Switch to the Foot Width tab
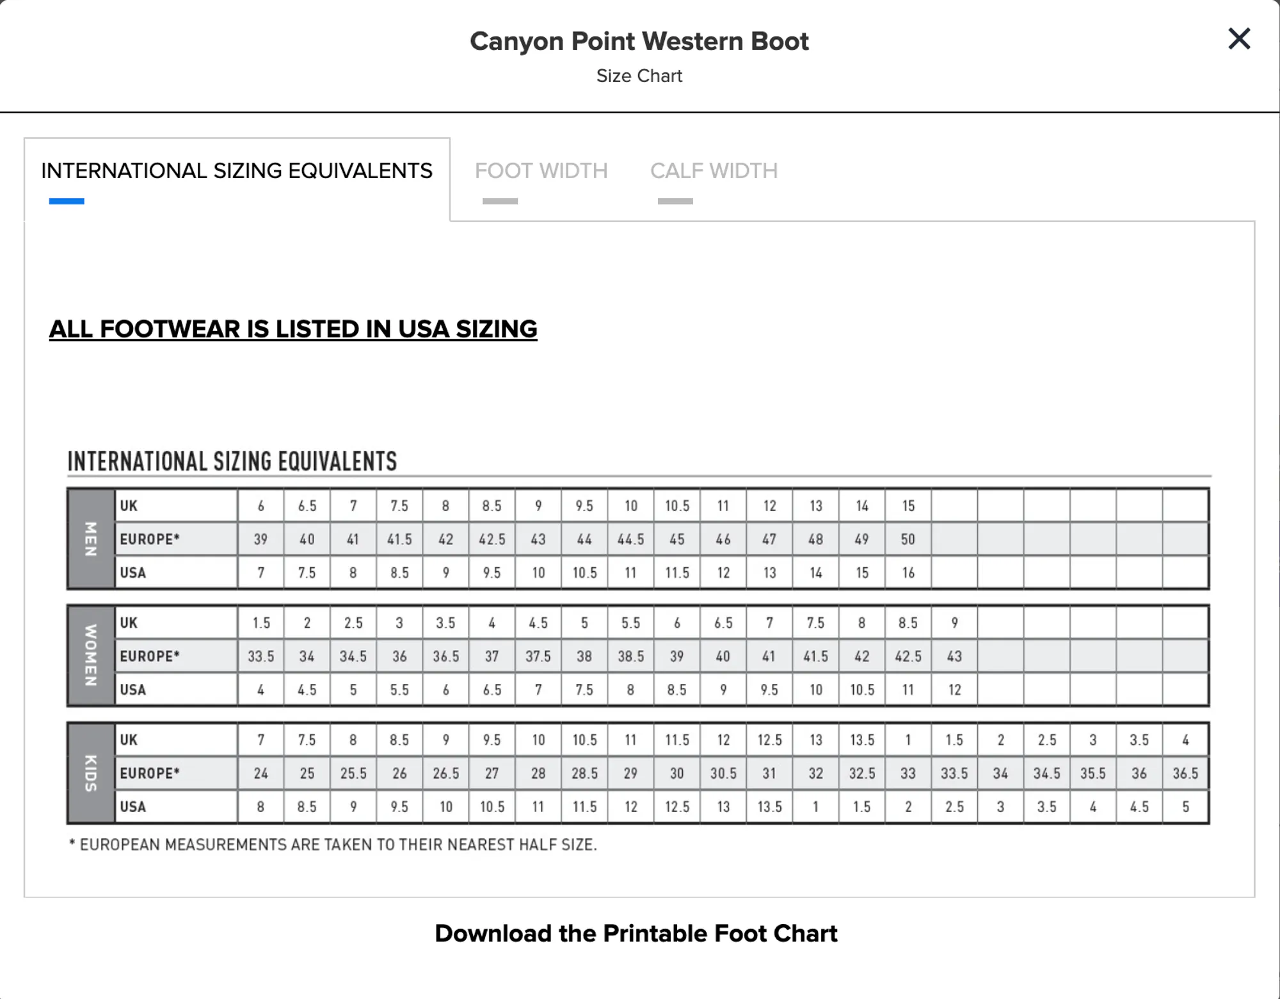The width and height of the screenshot is (1280, 999). point(541,171)
